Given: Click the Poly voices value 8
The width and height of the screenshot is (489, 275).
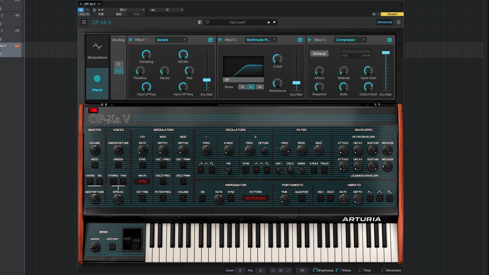Looking at the screenshot, I should coord(260,270).
